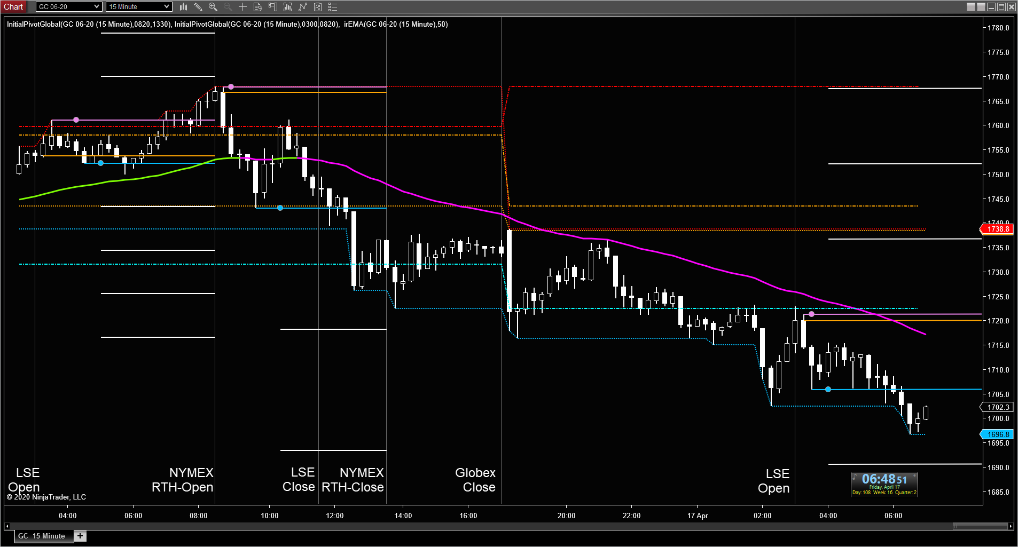
Task: Click the horizontal scrollbar left arrow
Action: tap(7, 526)
